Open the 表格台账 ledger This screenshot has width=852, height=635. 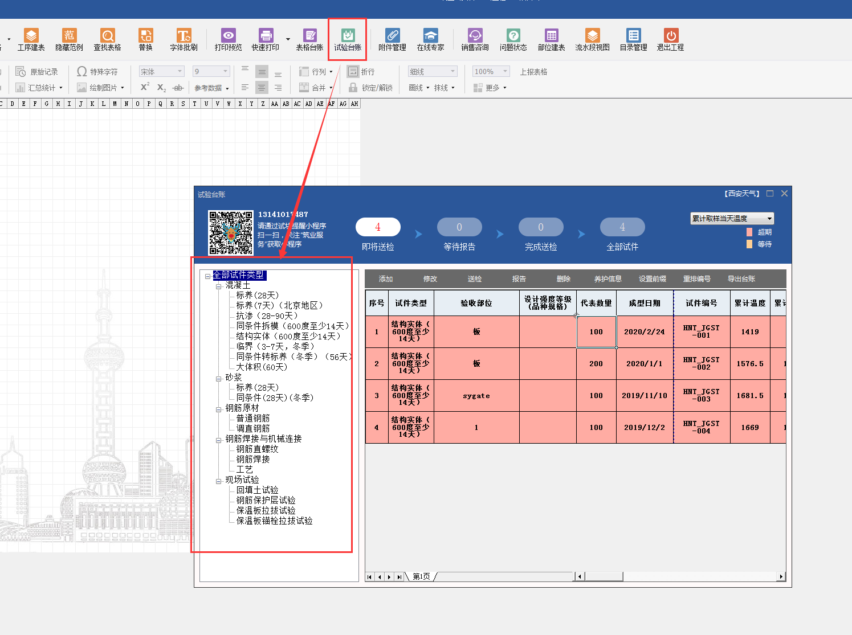click(x=309, y=40)
